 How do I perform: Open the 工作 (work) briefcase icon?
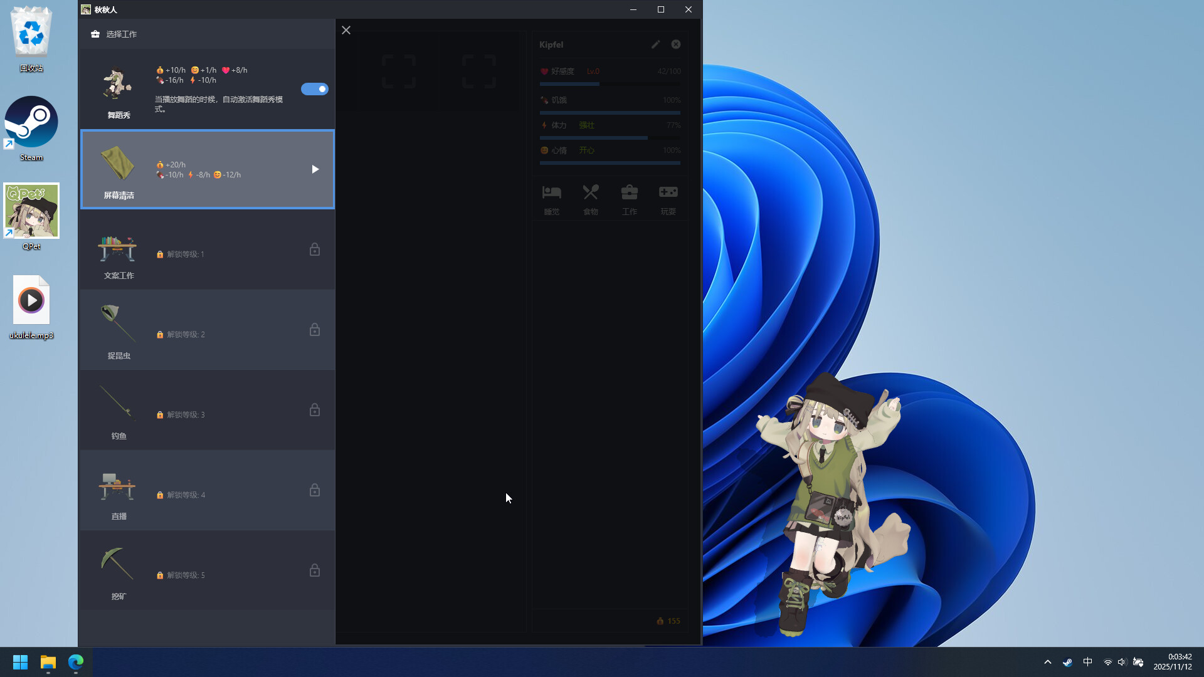[629, 192]
